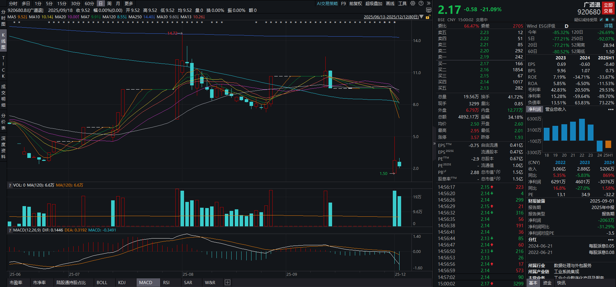
Task: Toggle 超级叠加 overlay option
Action: pos(374,4)
